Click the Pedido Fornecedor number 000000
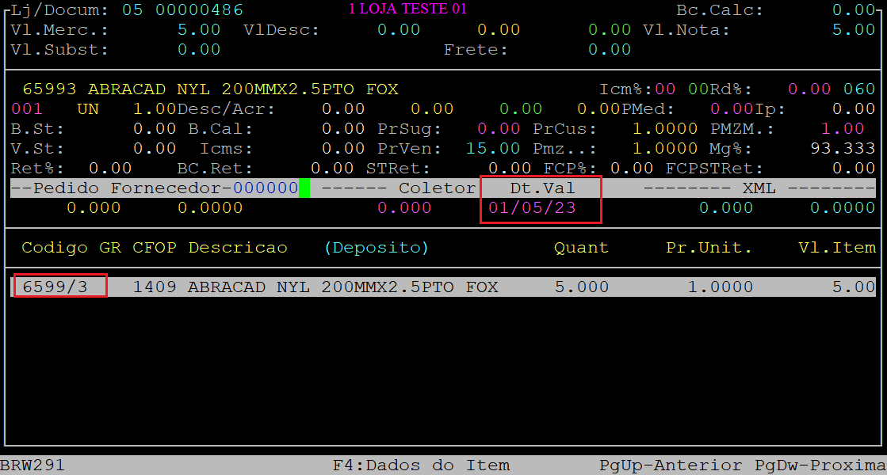 pos(265,188)
